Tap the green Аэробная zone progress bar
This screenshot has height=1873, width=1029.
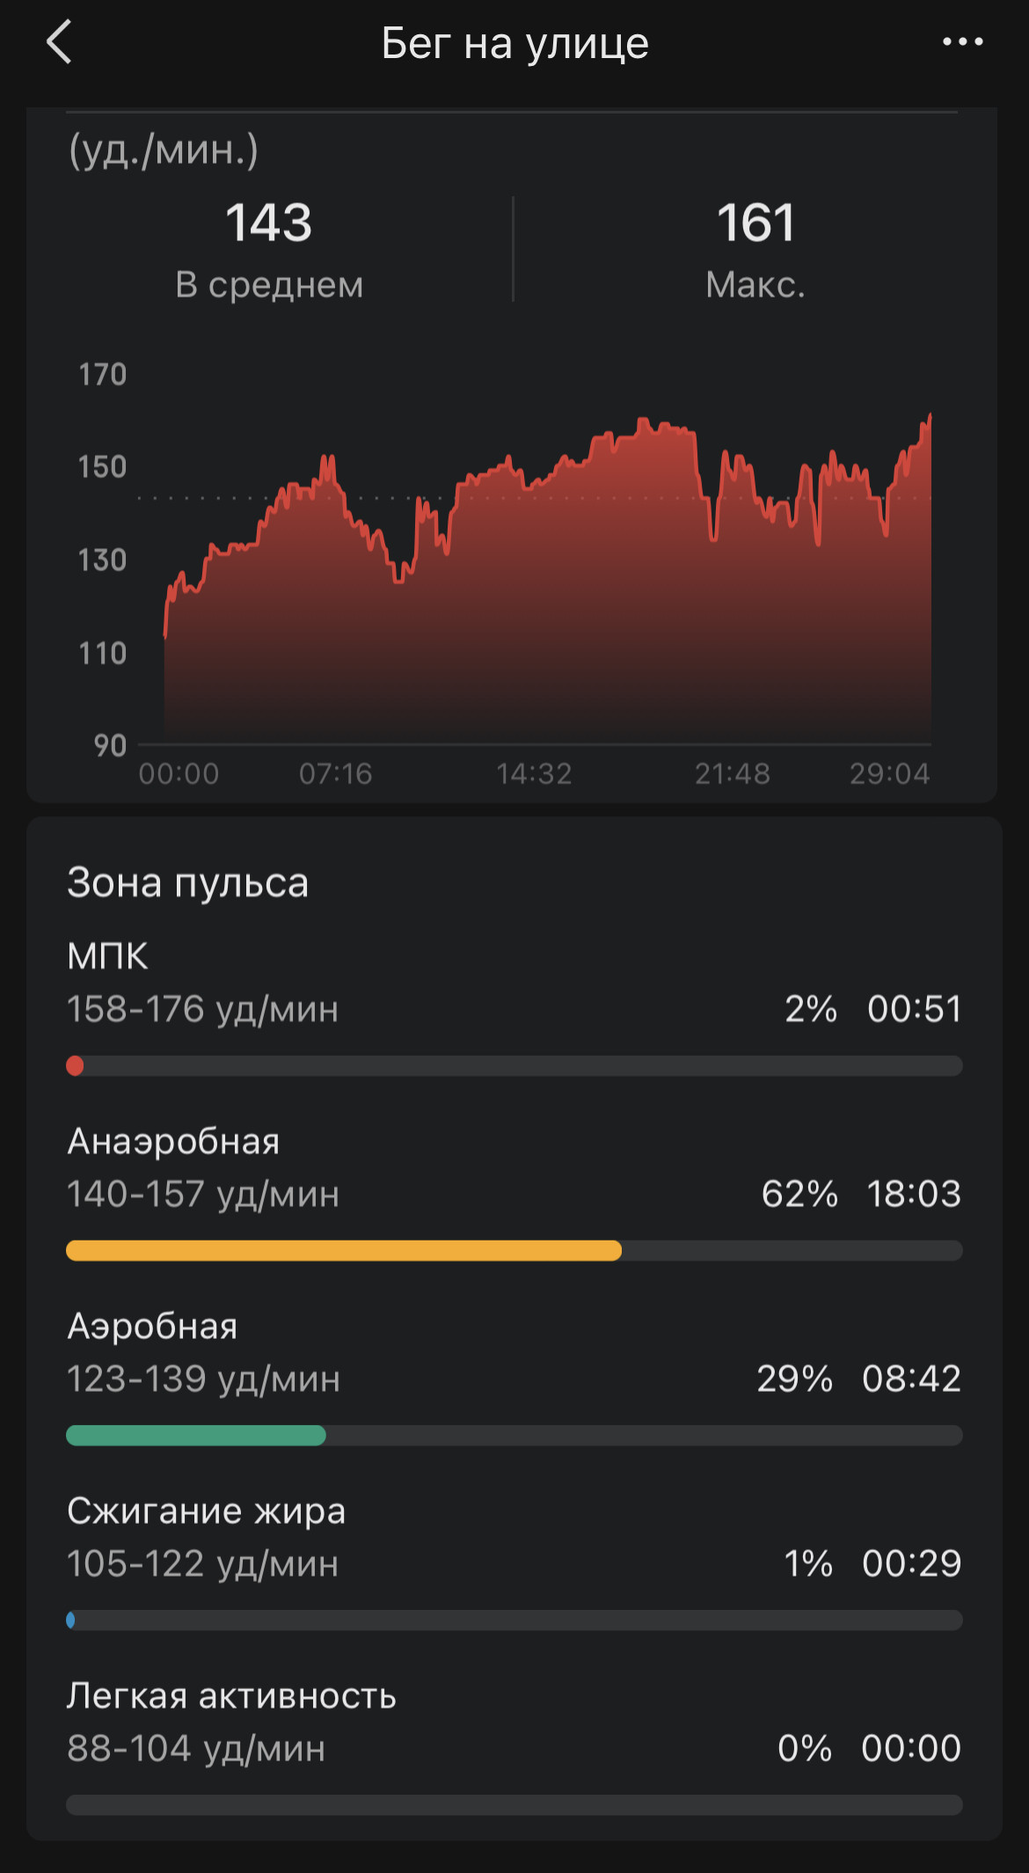196,1435
